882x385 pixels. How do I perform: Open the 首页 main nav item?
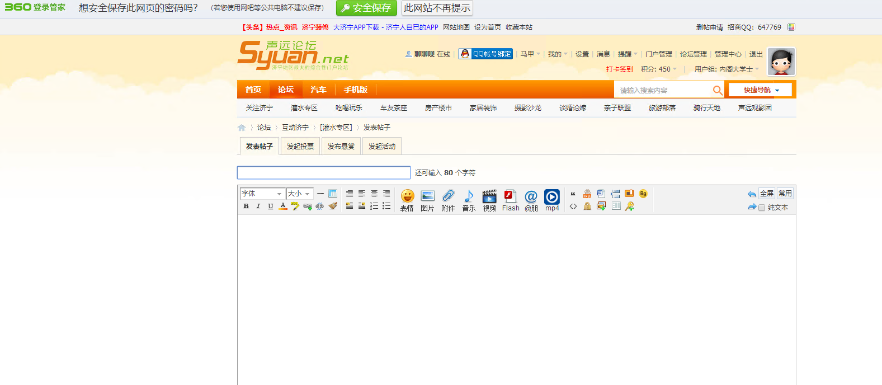(253, 90)
